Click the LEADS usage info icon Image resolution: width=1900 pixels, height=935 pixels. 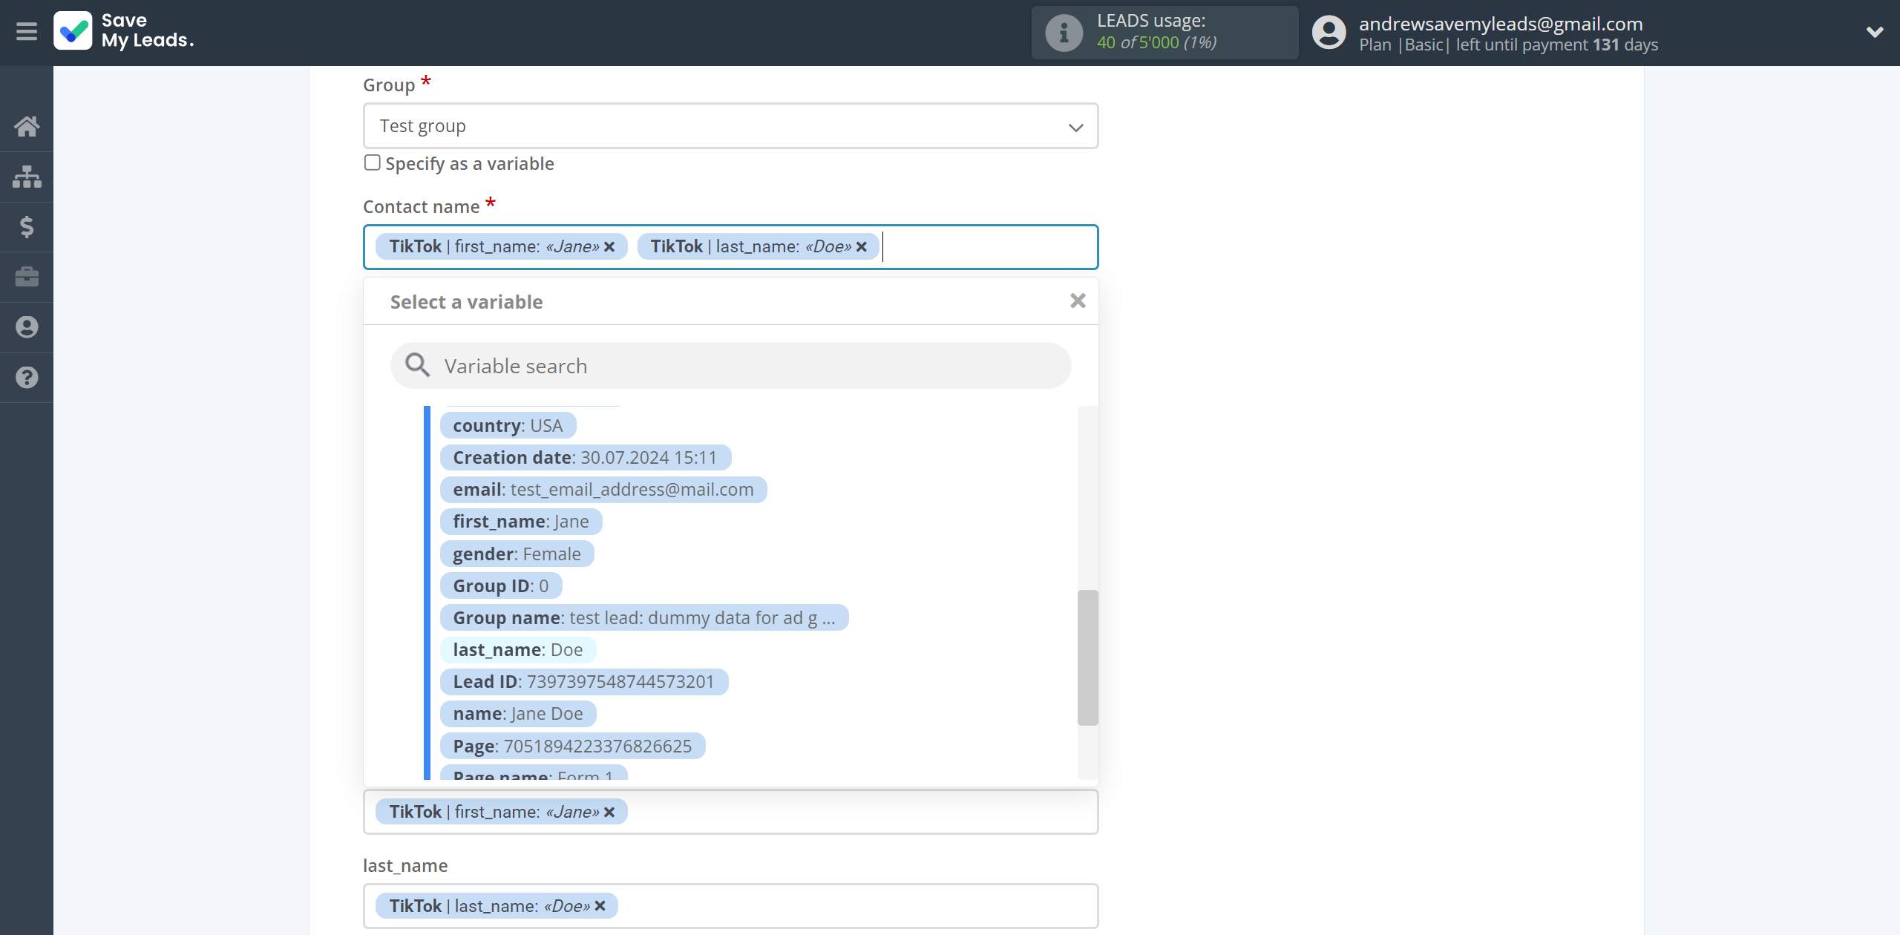point(1064,33)
